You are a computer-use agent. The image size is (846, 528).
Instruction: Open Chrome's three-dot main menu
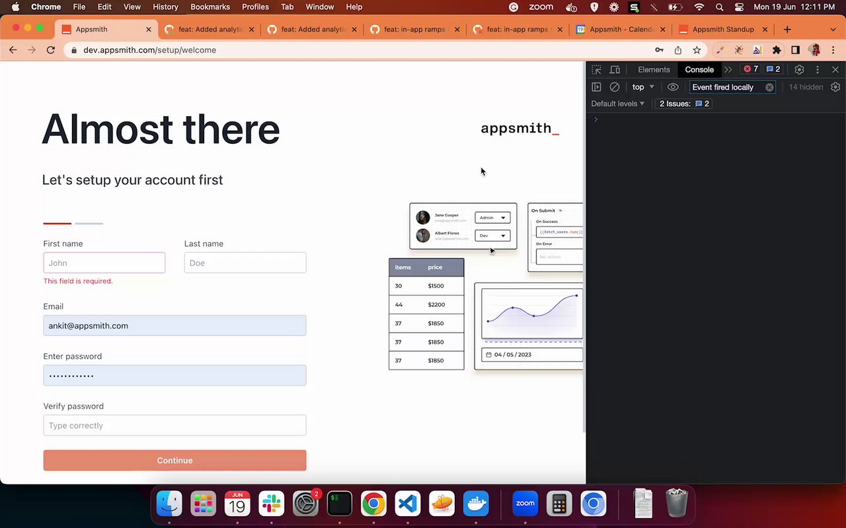[x=833, y=50]
